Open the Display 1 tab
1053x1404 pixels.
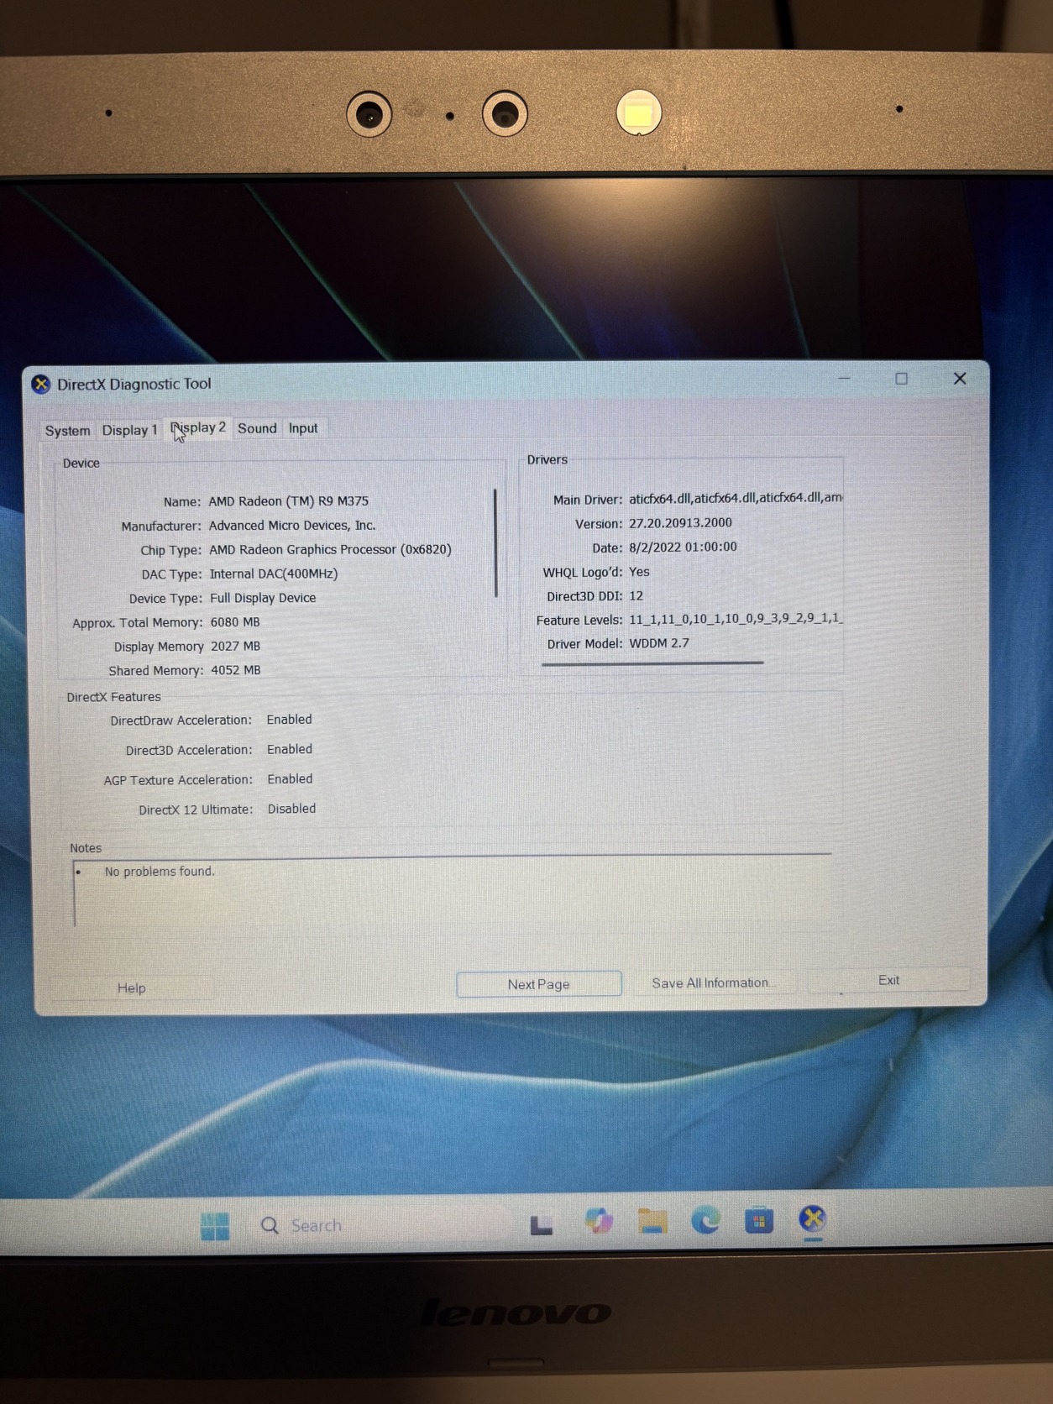pos(129,429)
